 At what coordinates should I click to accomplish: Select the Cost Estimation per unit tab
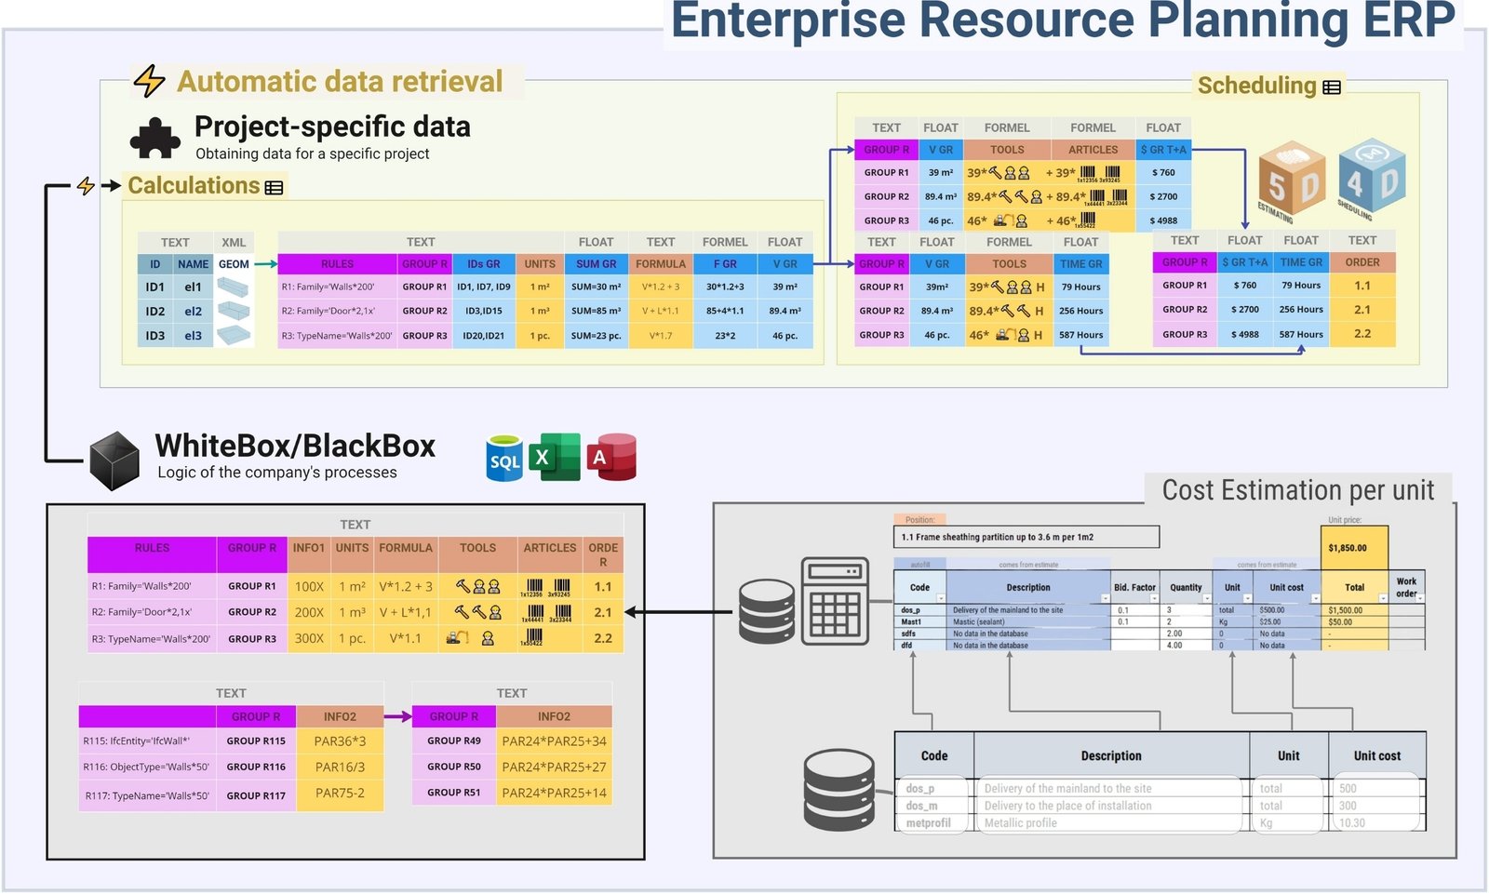[1298, 490]
